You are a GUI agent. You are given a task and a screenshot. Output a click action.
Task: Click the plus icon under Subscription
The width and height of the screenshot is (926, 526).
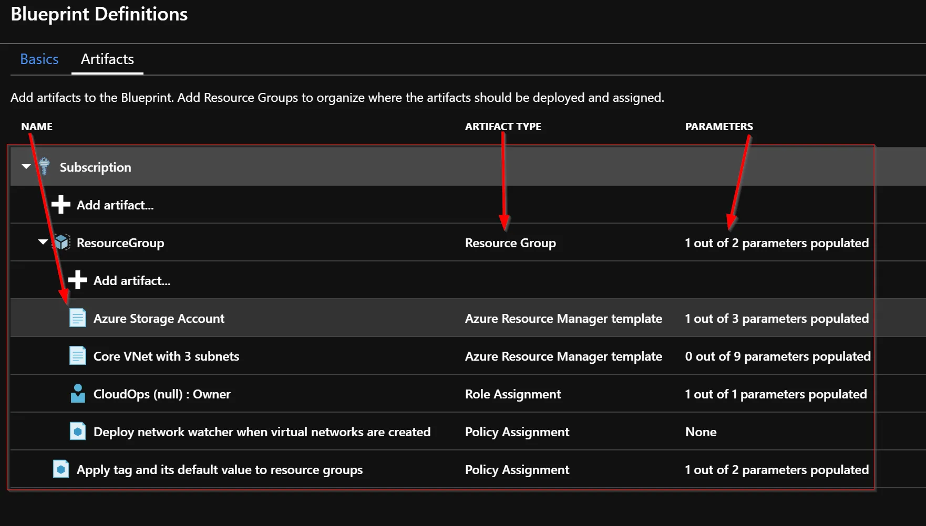61,205
